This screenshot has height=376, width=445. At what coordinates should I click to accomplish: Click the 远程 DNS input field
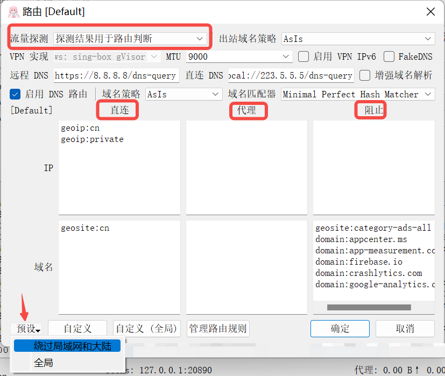pos(116,76)
